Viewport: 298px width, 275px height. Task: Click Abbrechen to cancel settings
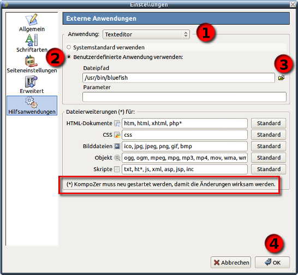(x=231, y=262)
